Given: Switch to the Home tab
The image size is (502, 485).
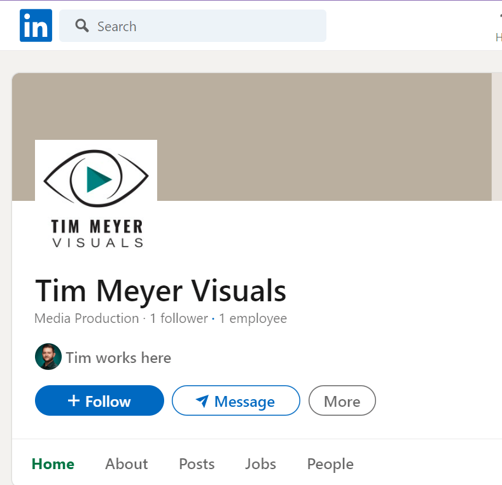Looking at the screenshot, I should pyautogui.click(x=53, y=464).
